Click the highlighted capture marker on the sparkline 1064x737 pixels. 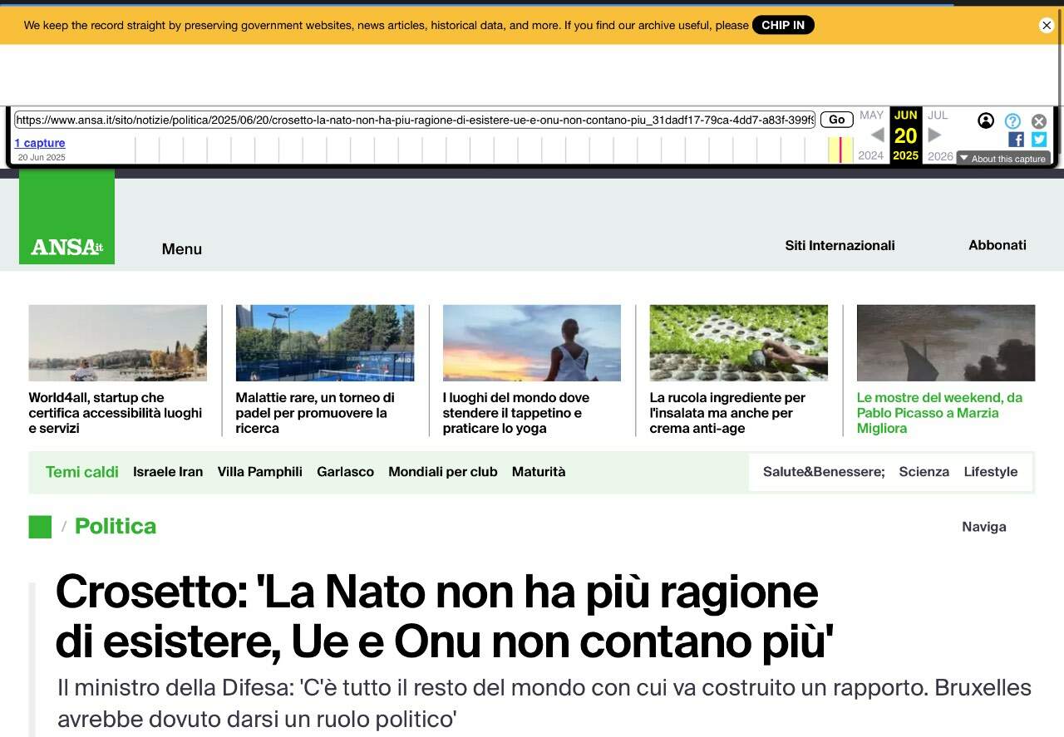pos(840,150)
